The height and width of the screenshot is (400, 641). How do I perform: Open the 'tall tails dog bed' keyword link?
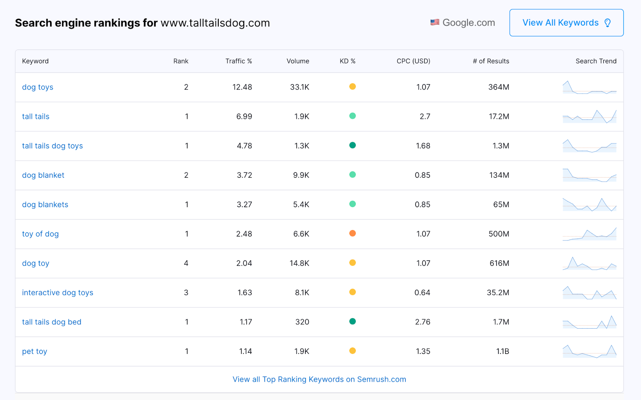tap(52, 322)
